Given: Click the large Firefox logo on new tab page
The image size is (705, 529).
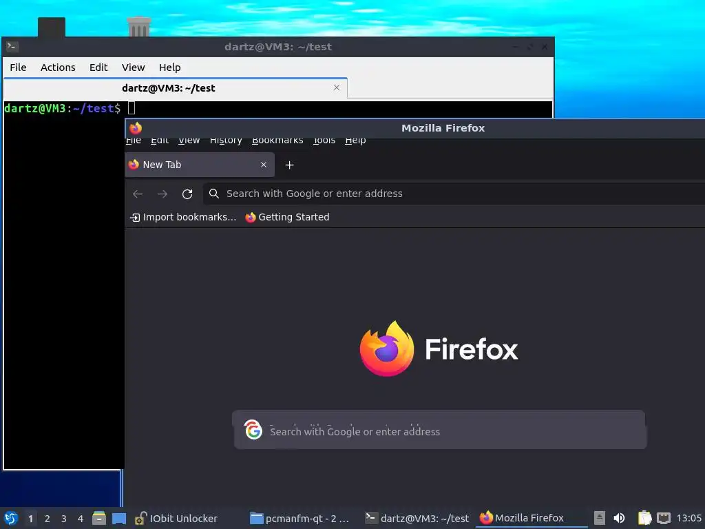Looking at the screenshot, I should coord(387,349).
